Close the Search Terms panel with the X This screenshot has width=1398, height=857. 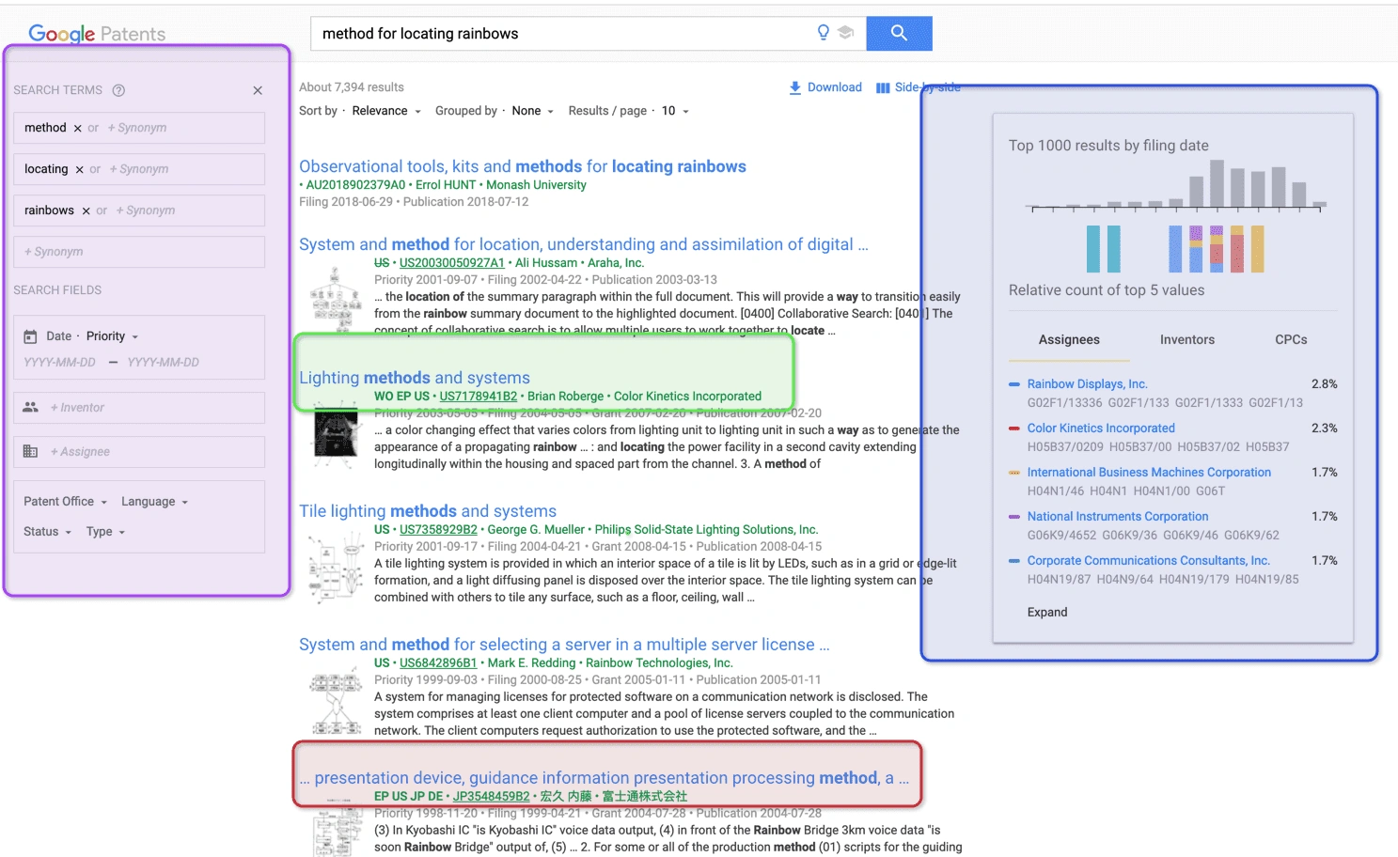(x=258, y=90)
